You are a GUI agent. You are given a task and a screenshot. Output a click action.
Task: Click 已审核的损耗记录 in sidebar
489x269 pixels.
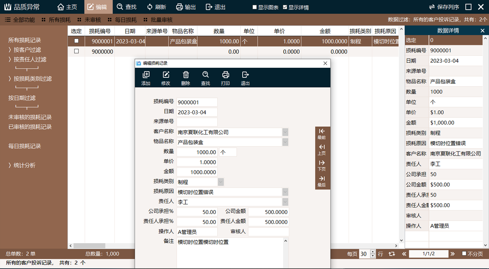[30, 127]
